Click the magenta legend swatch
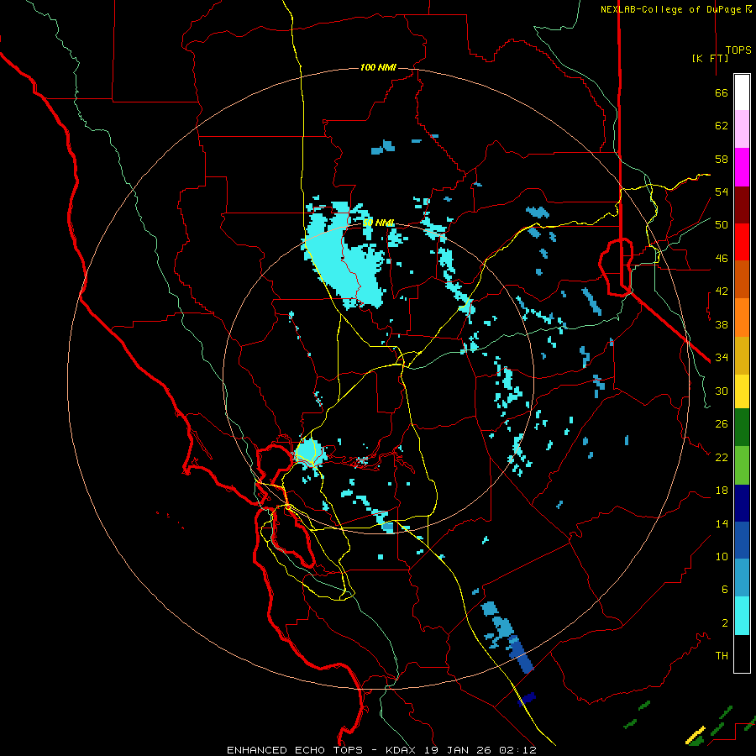 tap(742, 167)
